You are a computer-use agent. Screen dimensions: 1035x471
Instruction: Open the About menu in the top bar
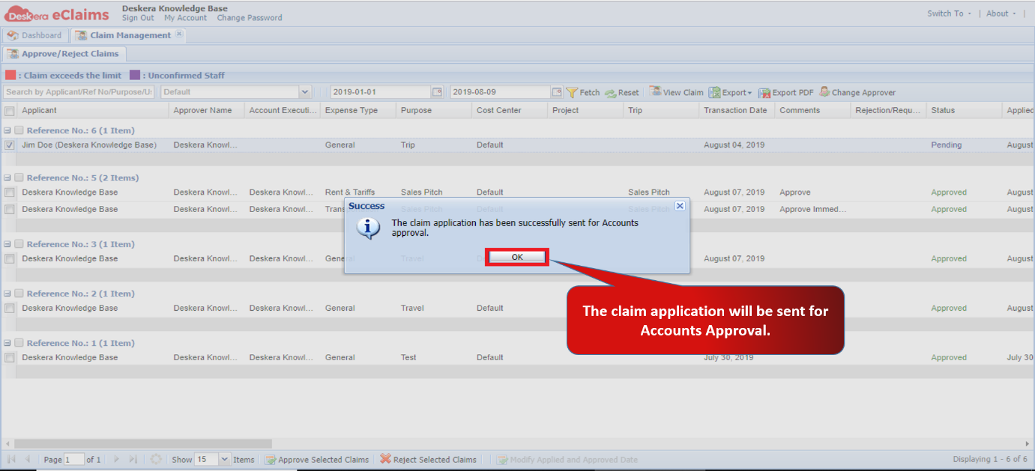tap(997, 13)
